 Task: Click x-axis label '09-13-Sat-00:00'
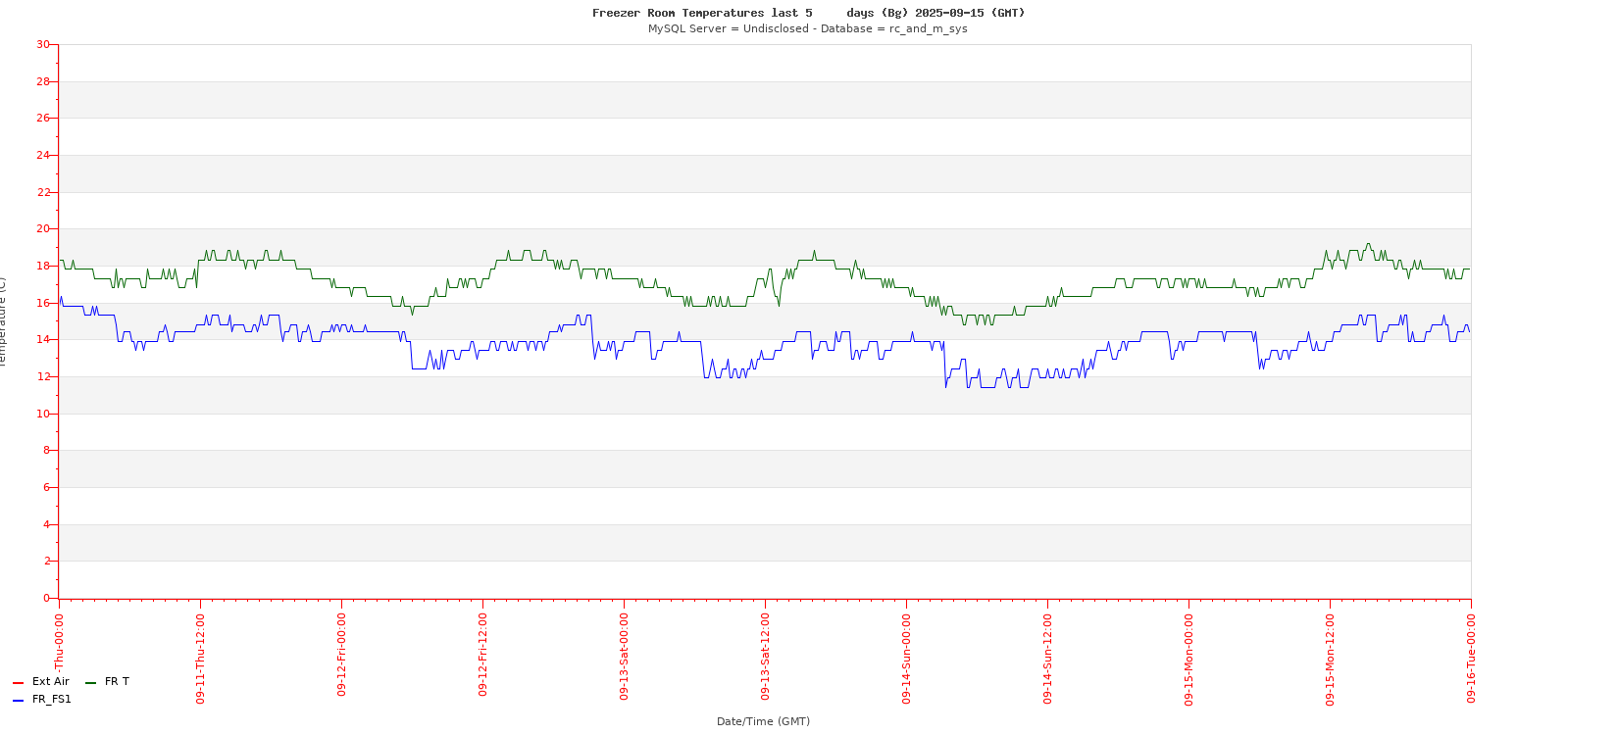pos(624,657)
